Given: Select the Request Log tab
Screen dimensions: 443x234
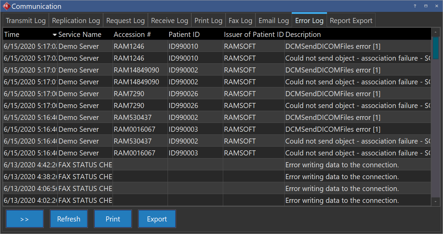Looking at the screenshot, I should 126,21.
